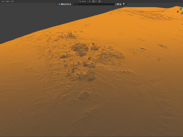Open the GIS menu
Screen dimensions: 183x137
tap(12, 2)
